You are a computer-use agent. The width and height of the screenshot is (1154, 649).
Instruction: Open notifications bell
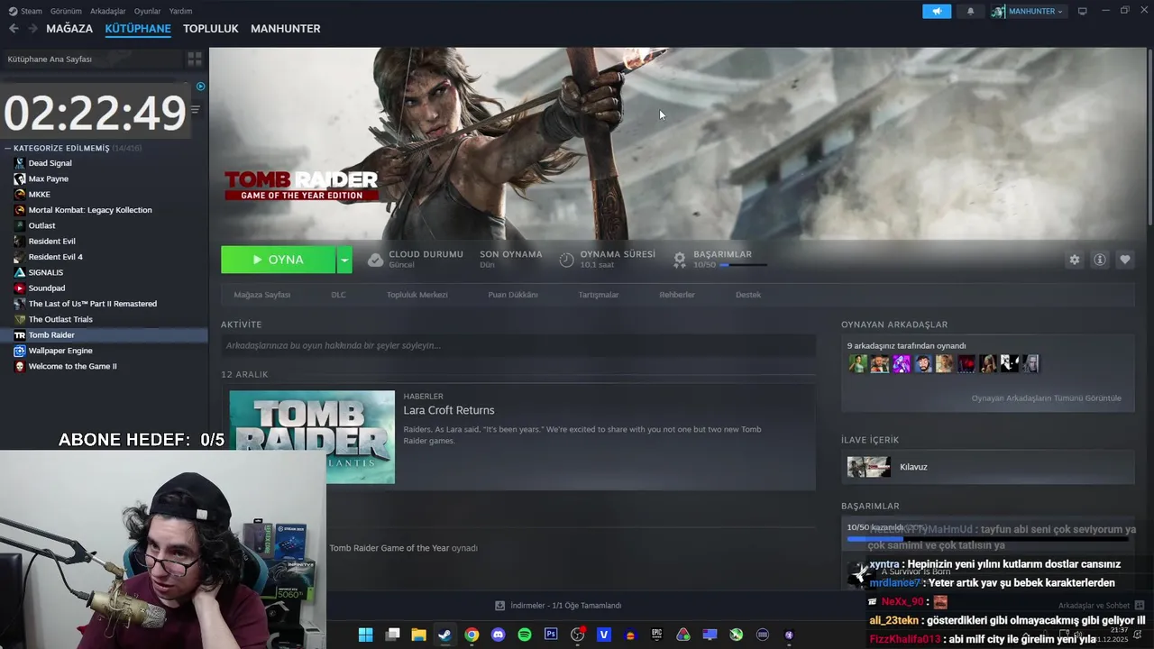[x=971, y=11]
